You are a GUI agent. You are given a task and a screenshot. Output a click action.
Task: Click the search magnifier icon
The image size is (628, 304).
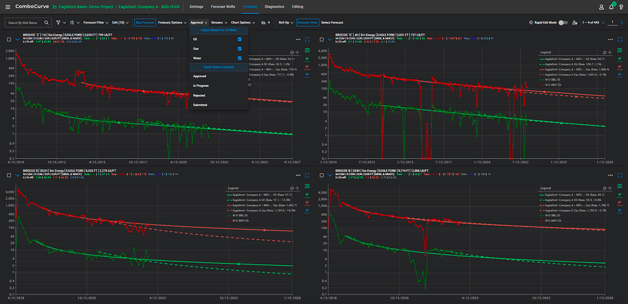(47, 23)
